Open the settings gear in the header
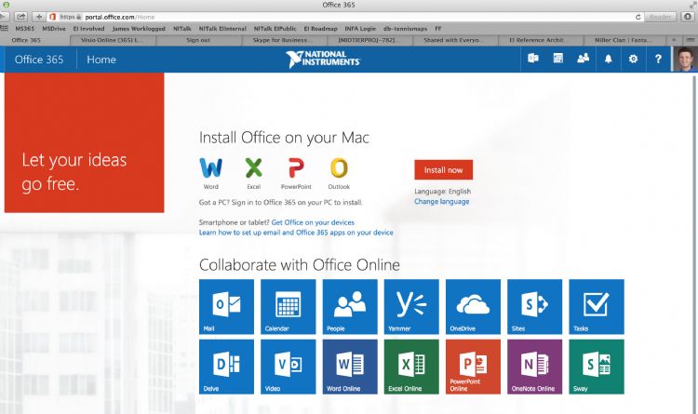The width and height of the screenshot is (698, 414). 633,59
